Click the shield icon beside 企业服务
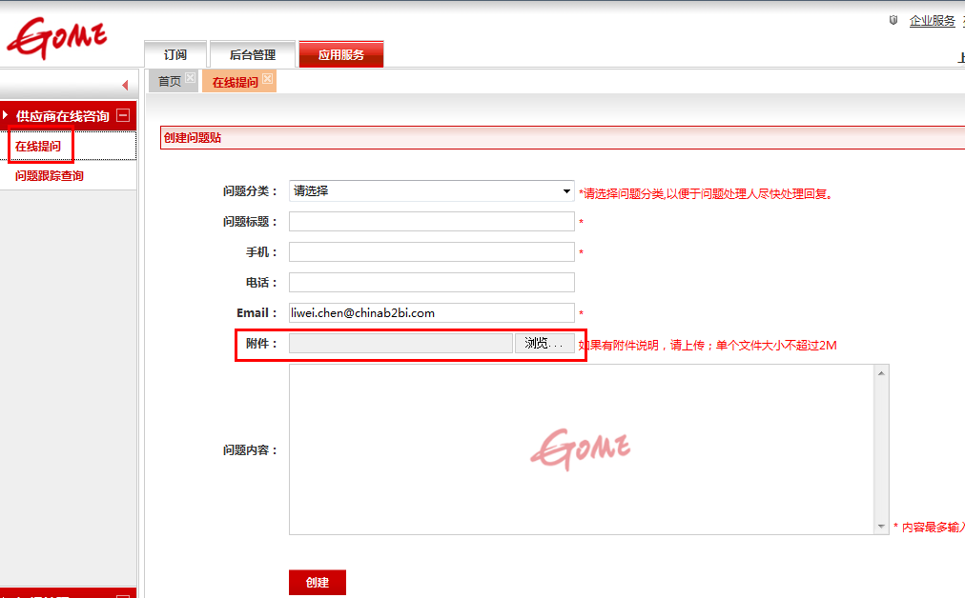The width and height of the screenshot is (965, 598). pos(893,20)
